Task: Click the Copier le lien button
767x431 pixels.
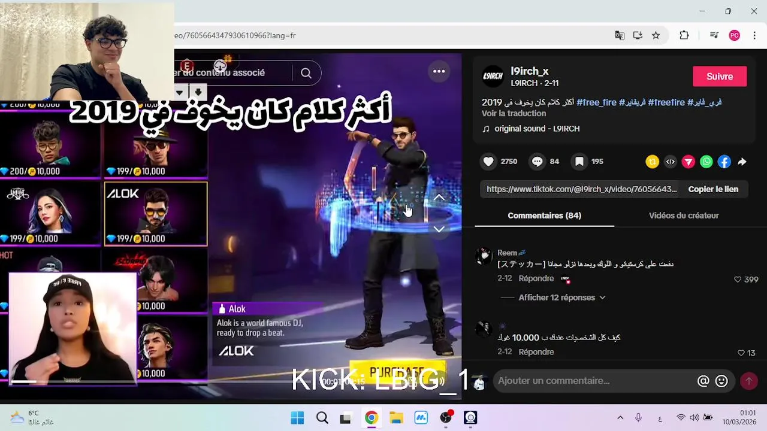Action: pyautogui.click(x=713, y=189)
